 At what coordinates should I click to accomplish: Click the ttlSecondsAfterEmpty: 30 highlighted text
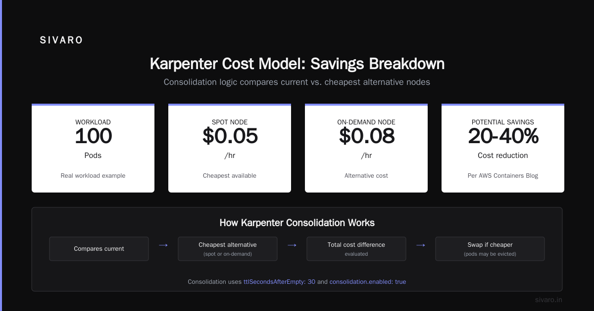pyautogui.click(x=279, y=282)
